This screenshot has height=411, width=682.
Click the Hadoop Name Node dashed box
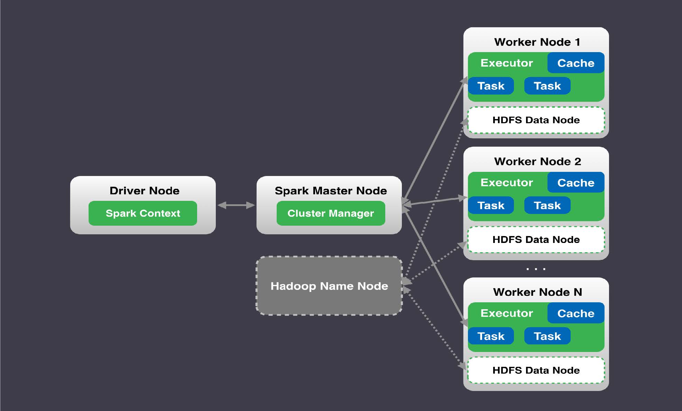pyautogui.click(x=329, y=286)
